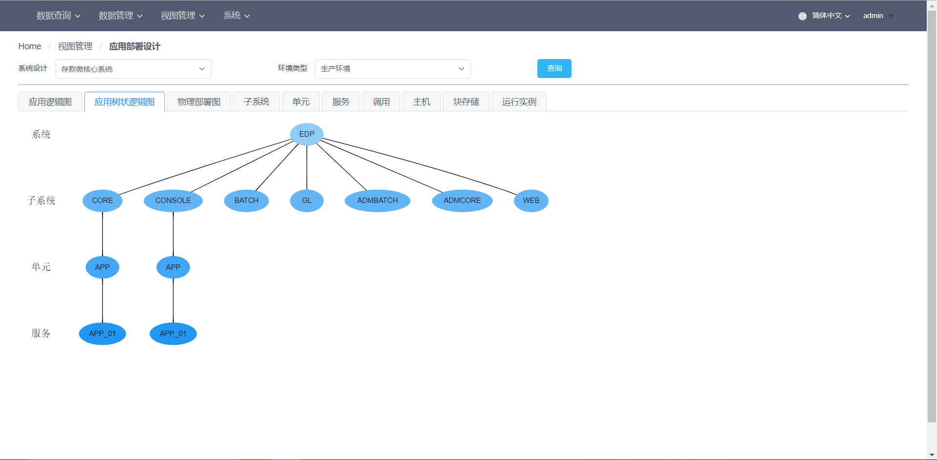Open the 系统 menu
Screen dimensions: 937x460
click(x=237, y=16)
